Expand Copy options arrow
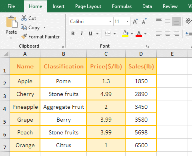The height and width of the screenshot is (156, 192). pyautogui.click(x=44, y=28)
